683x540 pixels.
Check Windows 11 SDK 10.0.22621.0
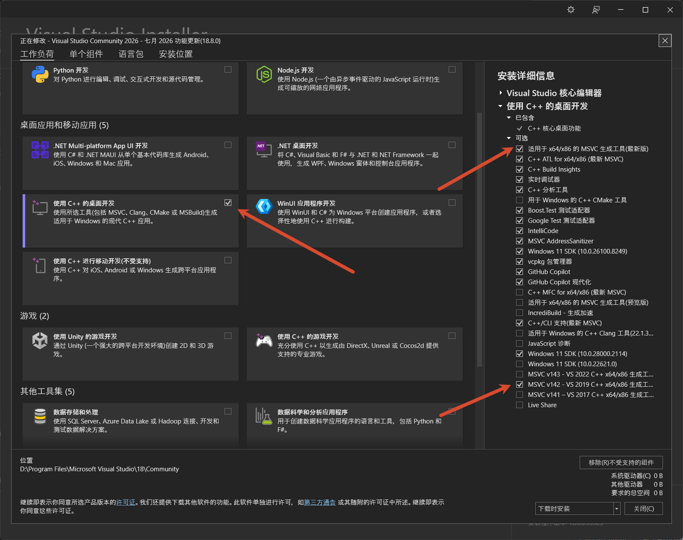tap(520, 364)
